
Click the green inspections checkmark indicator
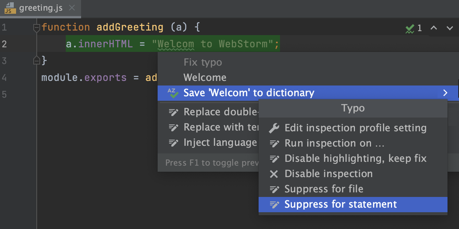pyautogui.click(x=410, y=28)
